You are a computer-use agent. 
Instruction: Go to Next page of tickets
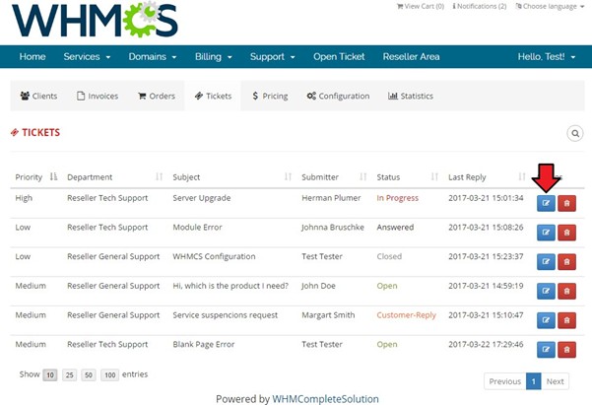556,381
